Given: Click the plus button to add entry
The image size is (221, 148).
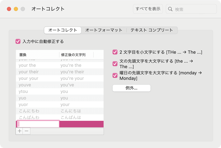Looking at the screenshot, I should 19,131.
